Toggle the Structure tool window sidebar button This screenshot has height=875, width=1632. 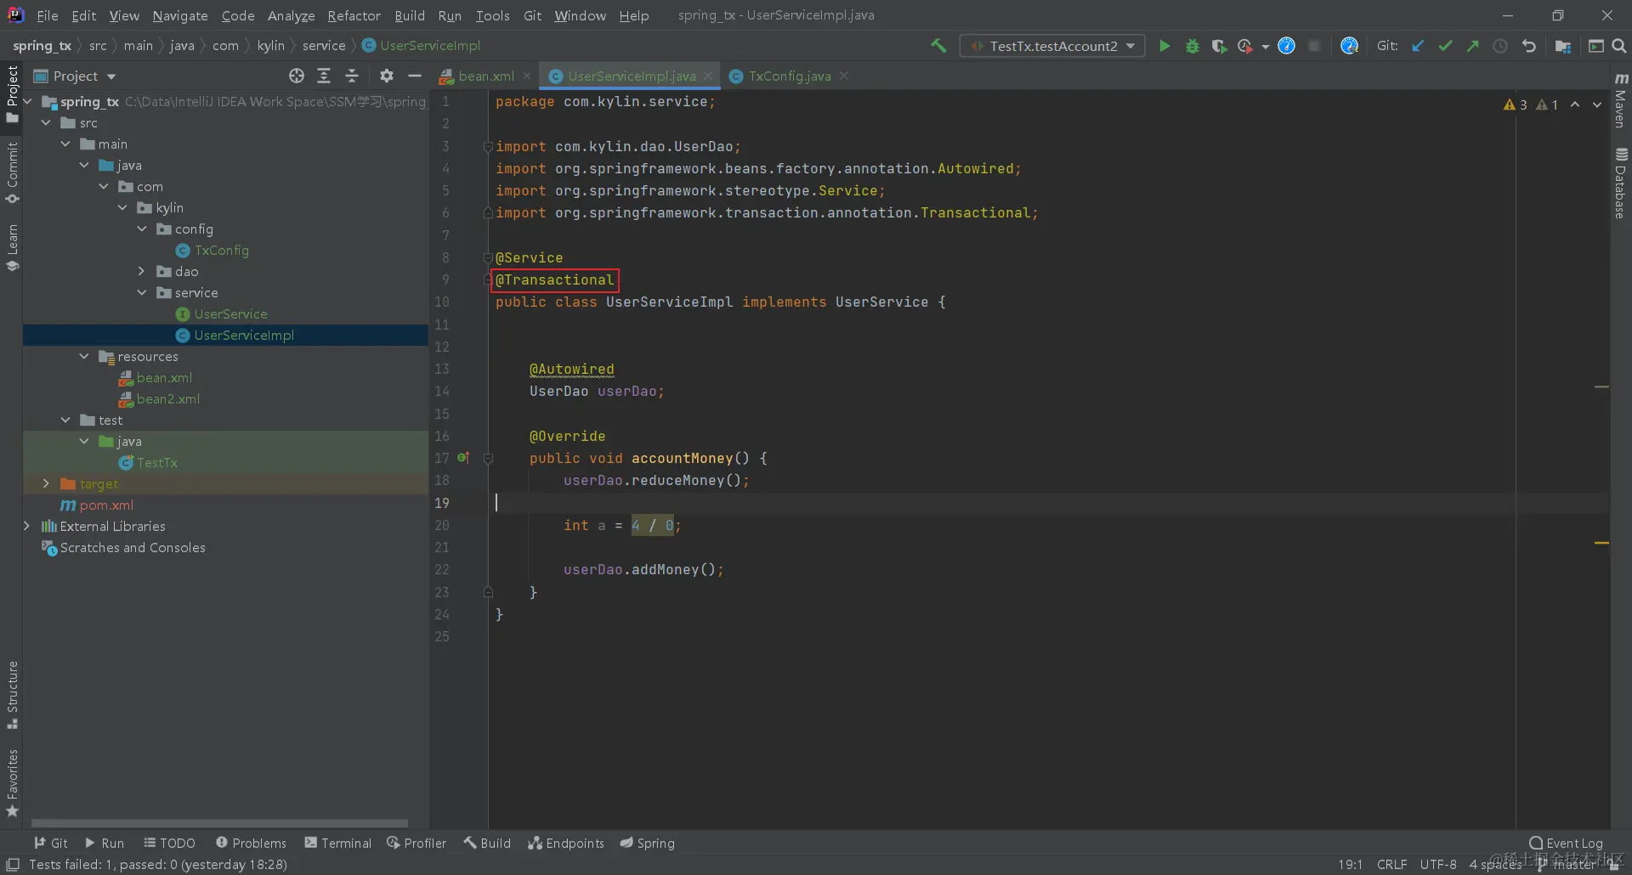point(12,695)
